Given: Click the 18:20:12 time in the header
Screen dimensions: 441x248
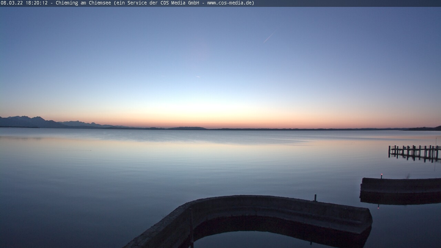Looking at the screenshot, I should (x=37, y=3).
